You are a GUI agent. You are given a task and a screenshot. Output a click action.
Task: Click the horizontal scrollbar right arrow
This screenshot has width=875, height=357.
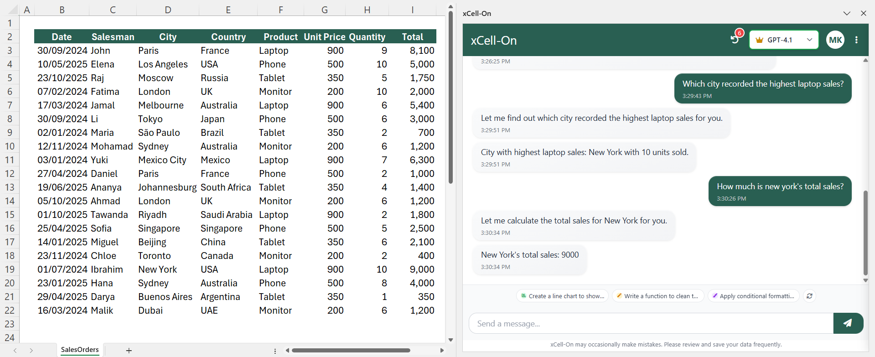click(x=442, y=351)
